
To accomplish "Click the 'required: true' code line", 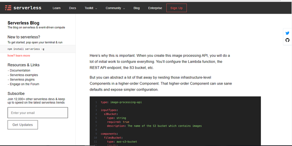I will (118, 122).
